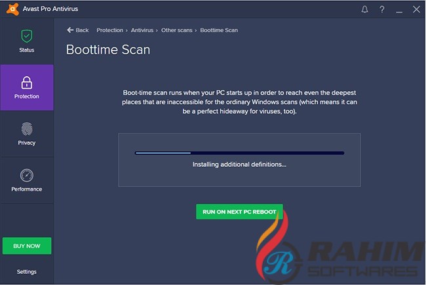Minimize the Avast window
Image resolution: width=426 pixels, height=285 pixels.
pyautogui.click(x=399, y=12)
